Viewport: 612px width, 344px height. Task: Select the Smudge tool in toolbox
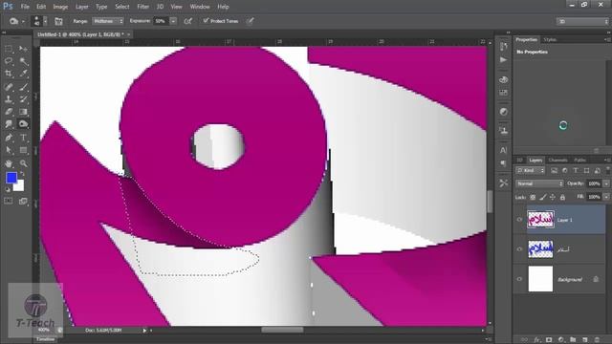pyautogui.click(x=9, y=124)
